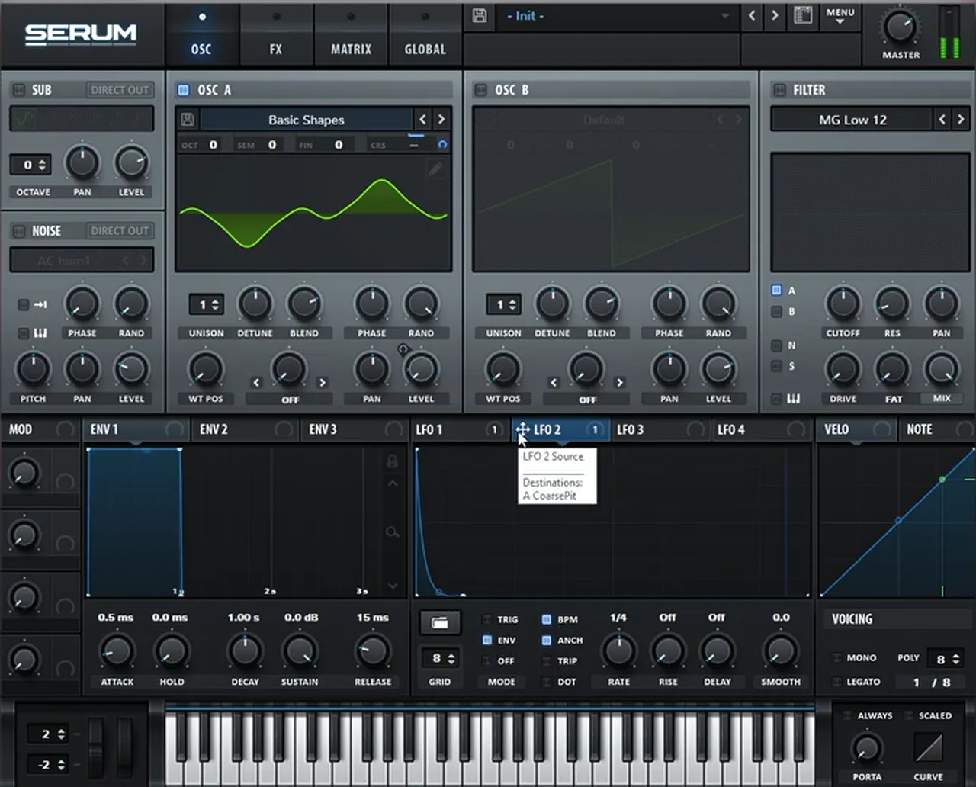This screenshot has height=787, width=976.
Task: Click the MASTER volume knob
Action: pos(901,27)
